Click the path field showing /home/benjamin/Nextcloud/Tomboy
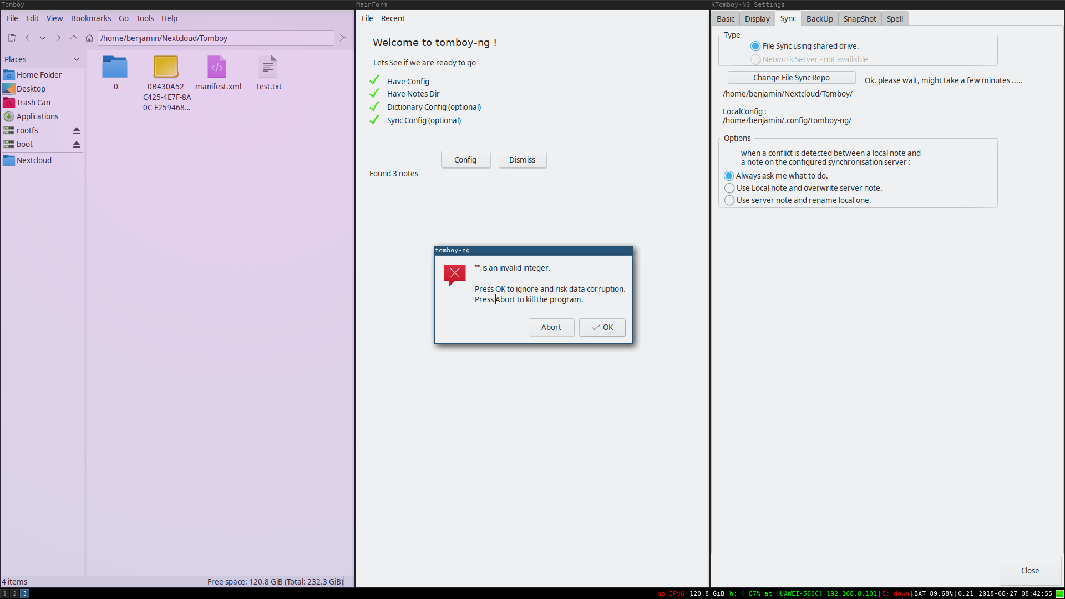 [x=216, y=38]
